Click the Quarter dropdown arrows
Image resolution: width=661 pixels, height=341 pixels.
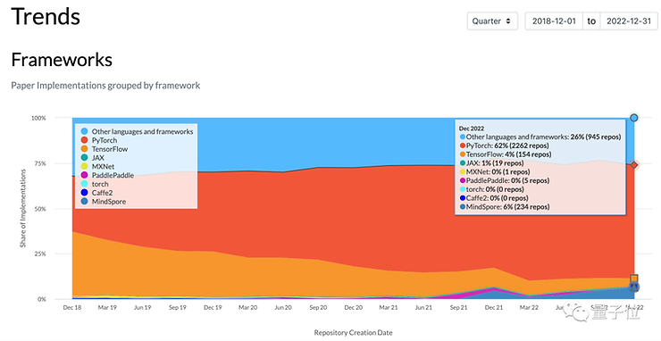click(x=508, y=21)
